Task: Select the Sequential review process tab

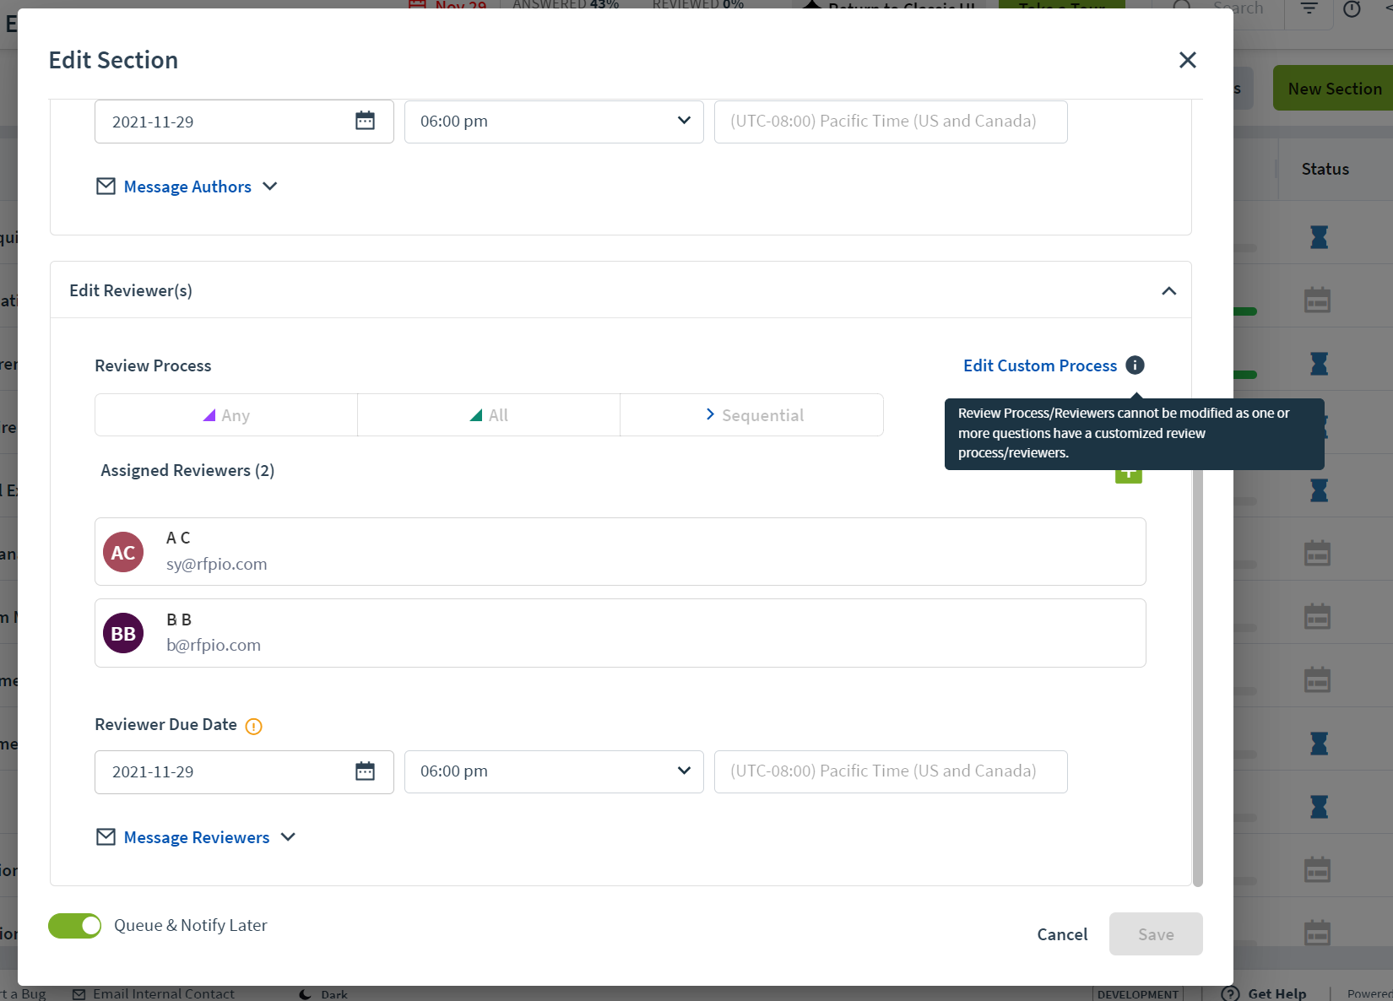Action: (751, 415)
